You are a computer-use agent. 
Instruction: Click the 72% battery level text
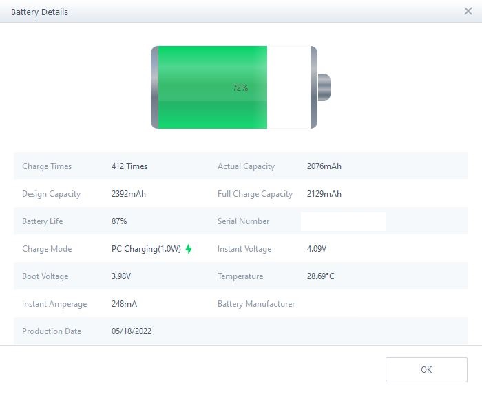[240, 88]
